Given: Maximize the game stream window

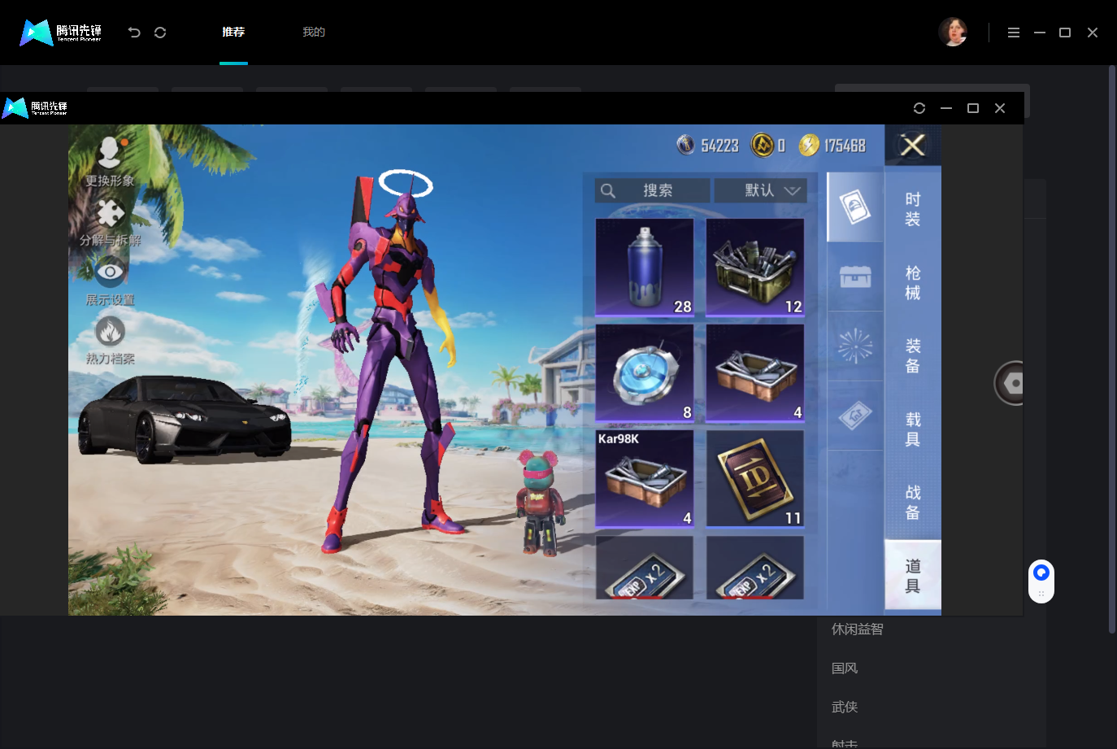Looking at the screenshot, I should tap(973, 108).
